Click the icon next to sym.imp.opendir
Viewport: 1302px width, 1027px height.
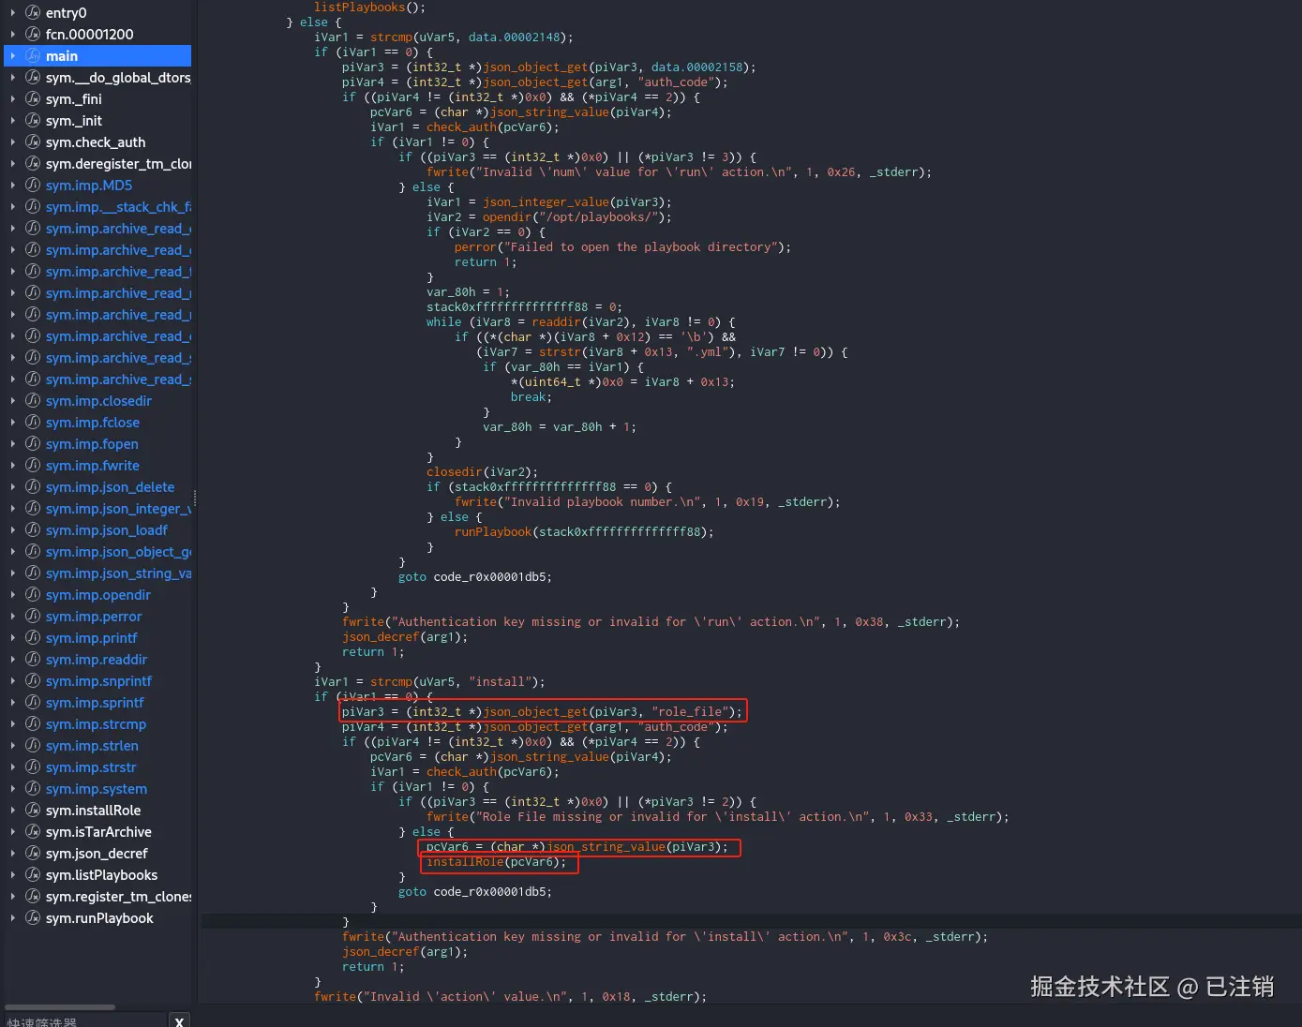pos(33,595)
